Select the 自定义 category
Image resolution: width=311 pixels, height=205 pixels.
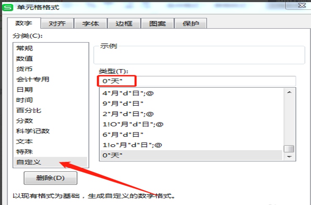click(x=51, y=162)
